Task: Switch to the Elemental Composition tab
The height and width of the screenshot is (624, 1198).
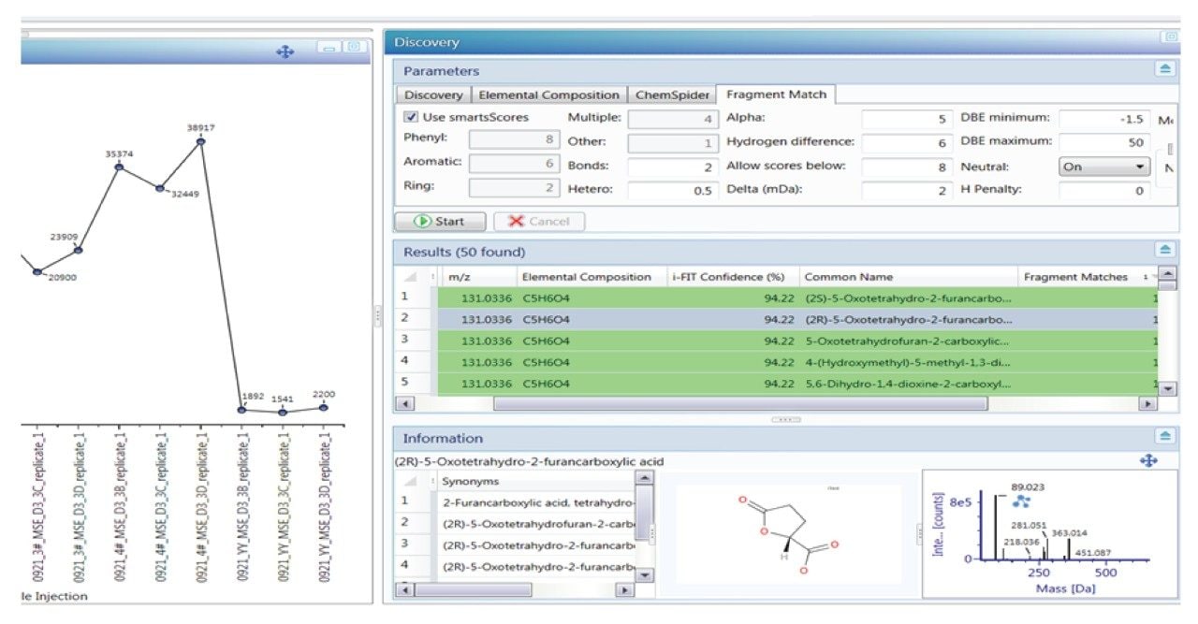Action: tap(548, 94)
